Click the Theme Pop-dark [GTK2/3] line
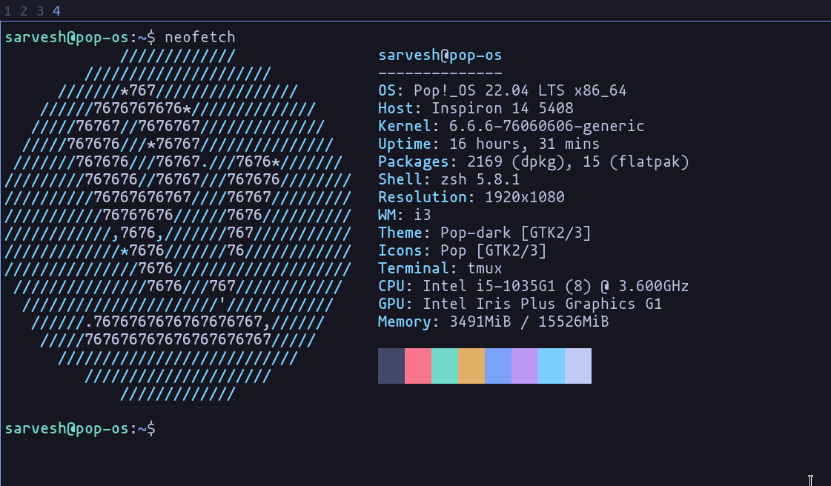The width and height of the screenshot is (831, 486). (x=484, y=233)
